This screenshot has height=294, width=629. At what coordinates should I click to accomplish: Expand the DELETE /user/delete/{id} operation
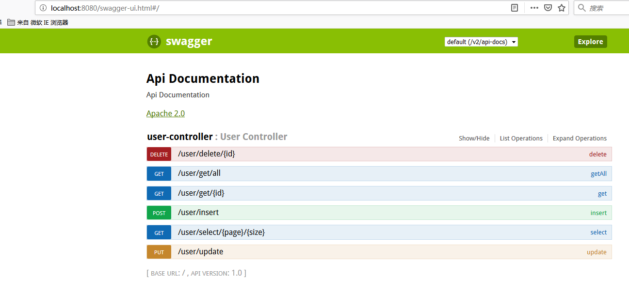379,154
